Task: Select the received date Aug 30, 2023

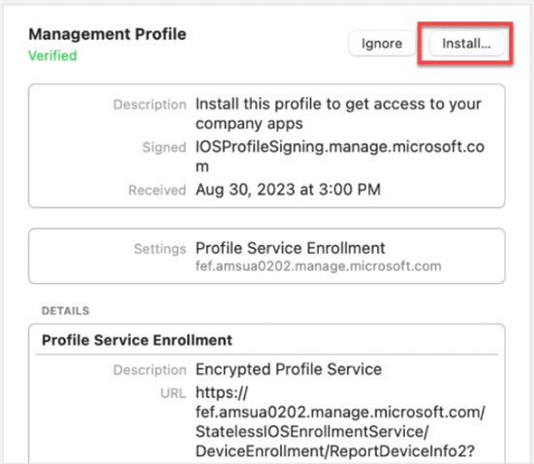Action: 245,189
